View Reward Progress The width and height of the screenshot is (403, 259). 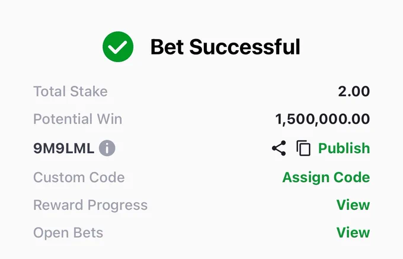pyautogui.click(x=353, y=205)
